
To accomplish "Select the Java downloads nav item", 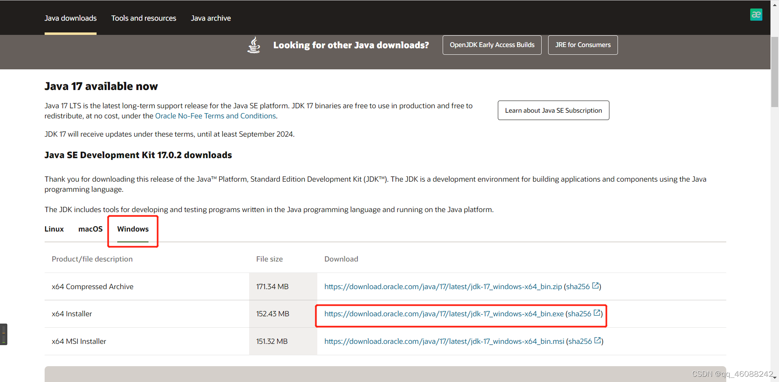I will tap(71, 18).
